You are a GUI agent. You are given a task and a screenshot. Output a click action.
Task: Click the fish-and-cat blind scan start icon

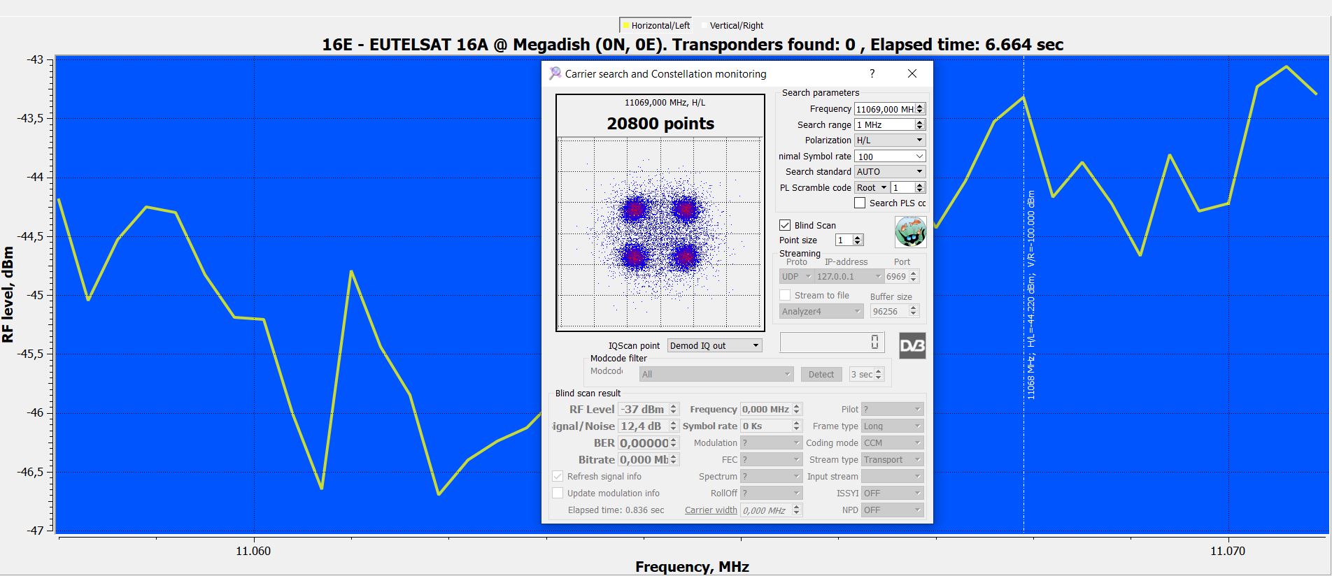point(910,232)
